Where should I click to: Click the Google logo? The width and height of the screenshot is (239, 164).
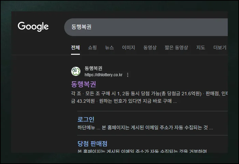click(x=33, y=27)
